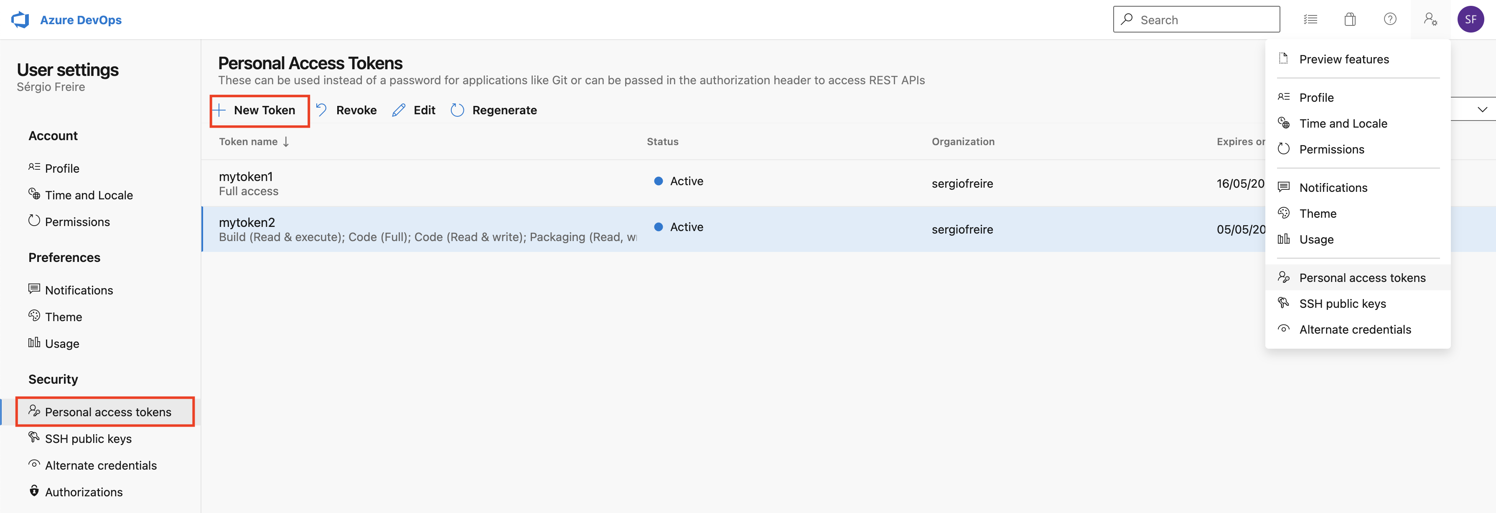This screenshot has height=513, width=1496.
Task: Open Time and Locale in left sidebar
Action: [100, 195]
